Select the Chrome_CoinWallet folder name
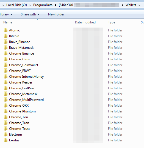The width and height of the screenshot is (144, 148). click(x=24, y=65)
